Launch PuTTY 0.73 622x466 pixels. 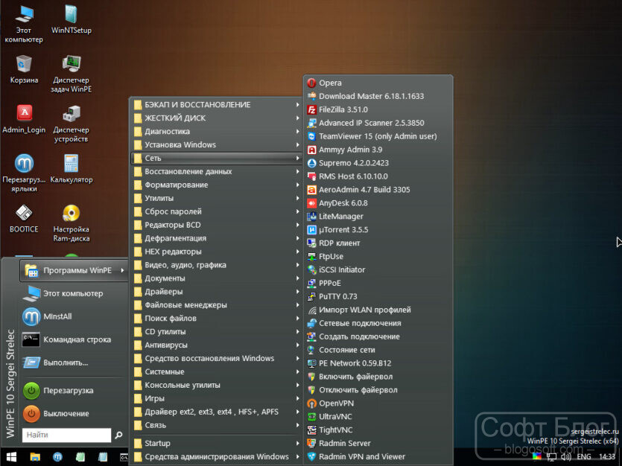click(x=378, y=296)
